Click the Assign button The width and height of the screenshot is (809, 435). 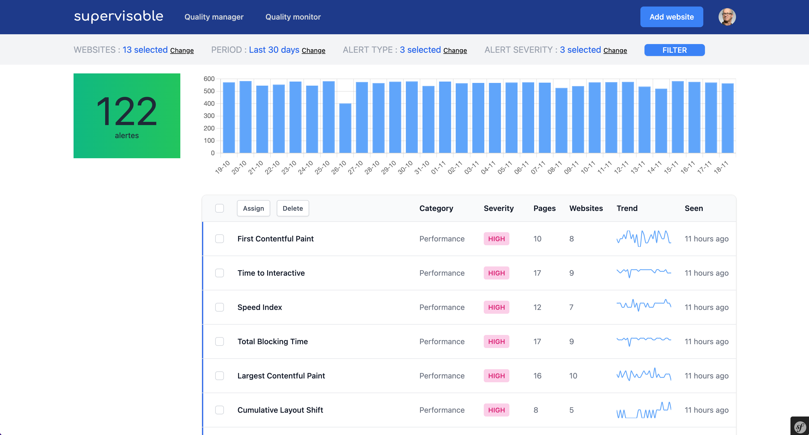253,208
